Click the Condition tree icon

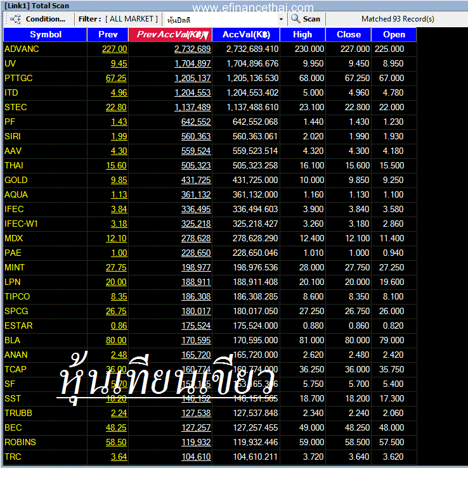pyautogui.click(x=15, y=19)
